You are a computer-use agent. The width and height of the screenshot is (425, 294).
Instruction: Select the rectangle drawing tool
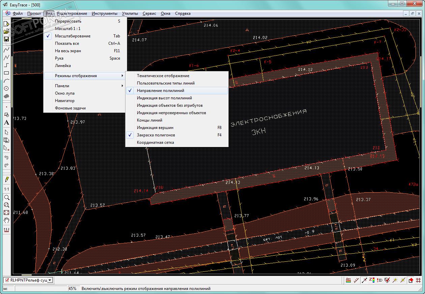6,73
